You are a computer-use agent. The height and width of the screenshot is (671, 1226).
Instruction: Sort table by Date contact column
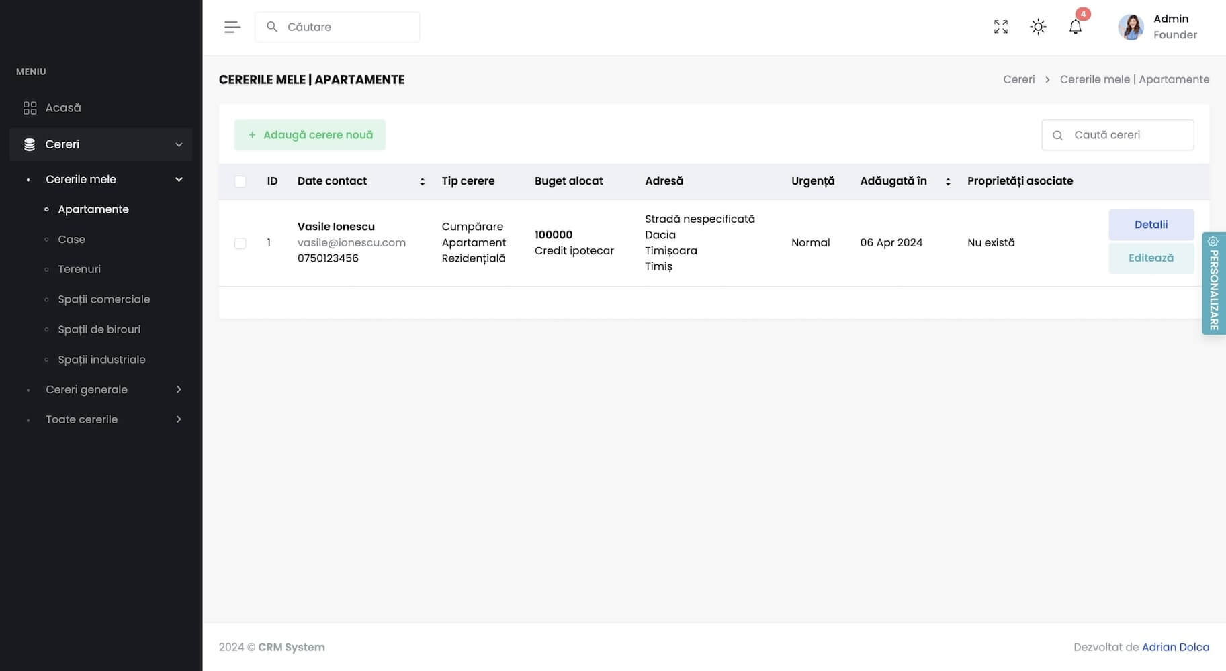click(422, 181)
